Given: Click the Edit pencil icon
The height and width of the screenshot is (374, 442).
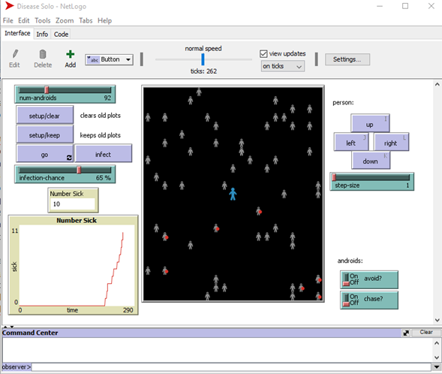Looking at the screenshot, I should [x=15, y=54].
